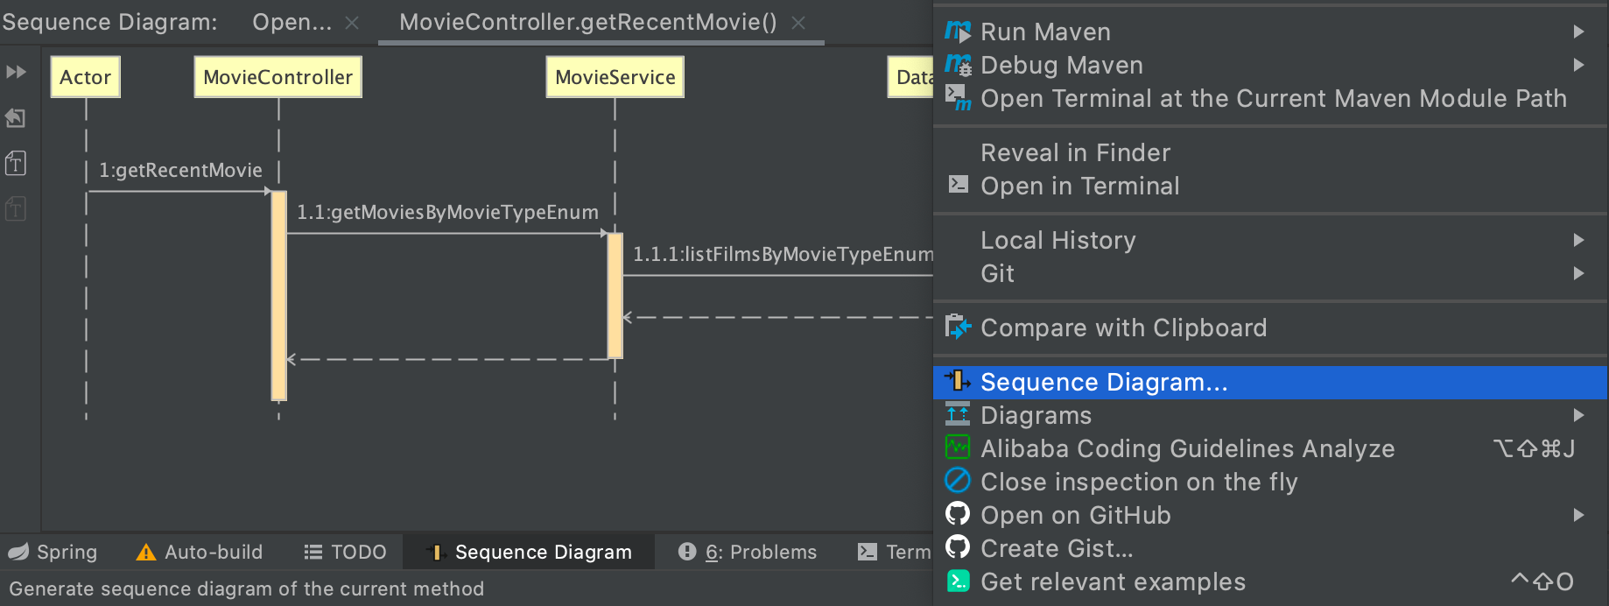Expand the Open on GitHub submenu arrow

pos(1578,515)
